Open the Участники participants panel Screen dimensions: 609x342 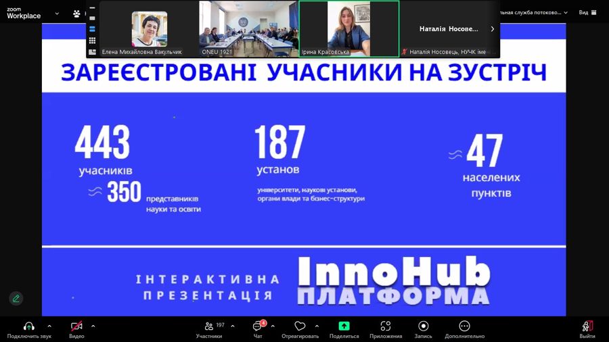coord(209,330)
